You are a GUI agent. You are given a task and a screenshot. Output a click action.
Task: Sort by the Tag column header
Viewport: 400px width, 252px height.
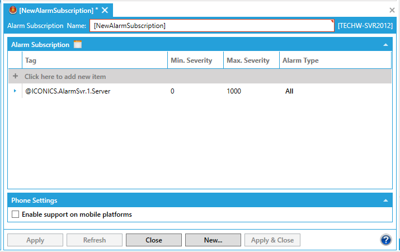click(95, 60)
